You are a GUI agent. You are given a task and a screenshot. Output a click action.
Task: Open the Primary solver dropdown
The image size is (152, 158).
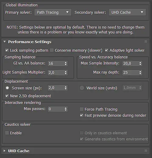[x=53, y=12]
